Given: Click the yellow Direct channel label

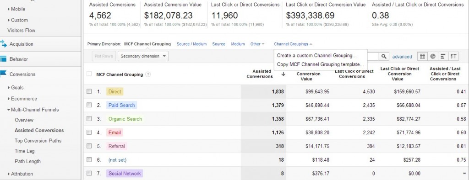Looking at the screenshot, I should click(115, 92).
